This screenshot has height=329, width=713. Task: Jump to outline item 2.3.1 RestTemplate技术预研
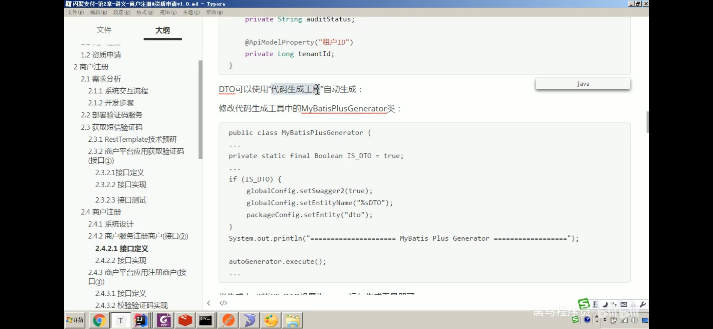[132, 139]
